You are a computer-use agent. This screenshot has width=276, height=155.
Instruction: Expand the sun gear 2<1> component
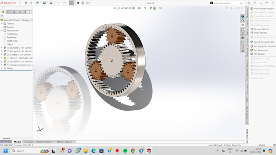[x=2, y=55]
